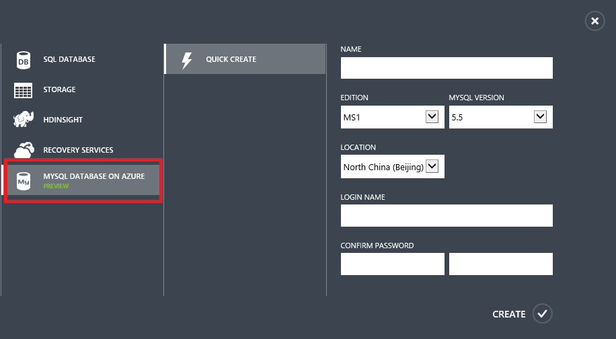Click the Quick Create lightning bolt icon
This screenshot has height=339, width=616.
186,60
